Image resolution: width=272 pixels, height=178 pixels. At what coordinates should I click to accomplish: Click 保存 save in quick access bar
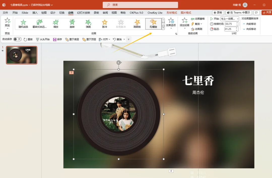[57, 39]
